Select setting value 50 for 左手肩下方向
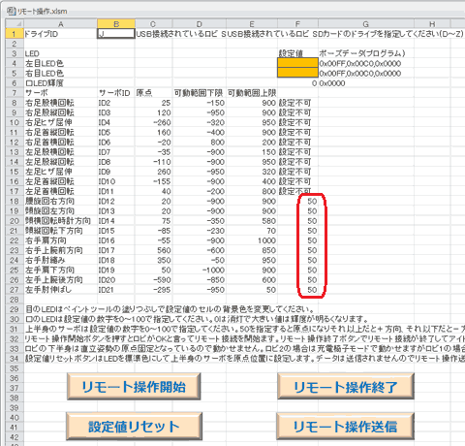This screenshot has width=465, height=446. pos(297,270)
